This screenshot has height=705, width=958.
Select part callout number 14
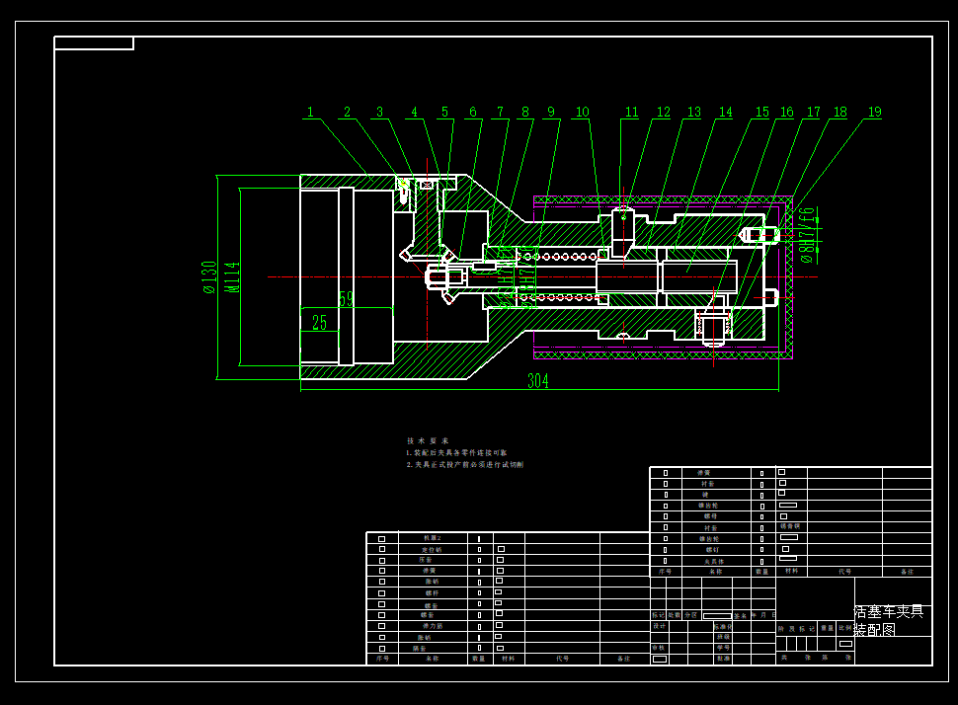pyautogui.click(x=725, y=112)
